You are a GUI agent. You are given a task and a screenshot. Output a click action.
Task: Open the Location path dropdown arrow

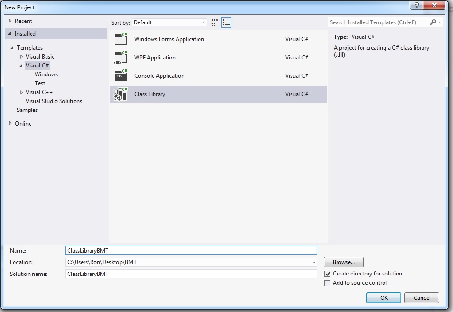point(314,262)
